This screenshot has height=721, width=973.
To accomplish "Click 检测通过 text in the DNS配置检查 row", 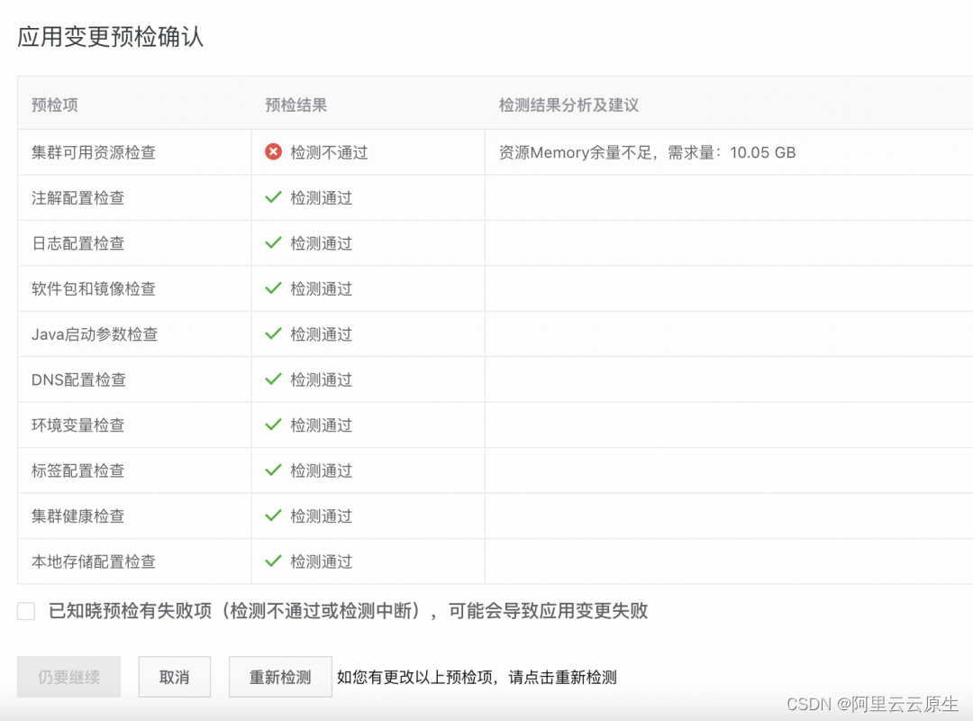I will pos(322,379).
